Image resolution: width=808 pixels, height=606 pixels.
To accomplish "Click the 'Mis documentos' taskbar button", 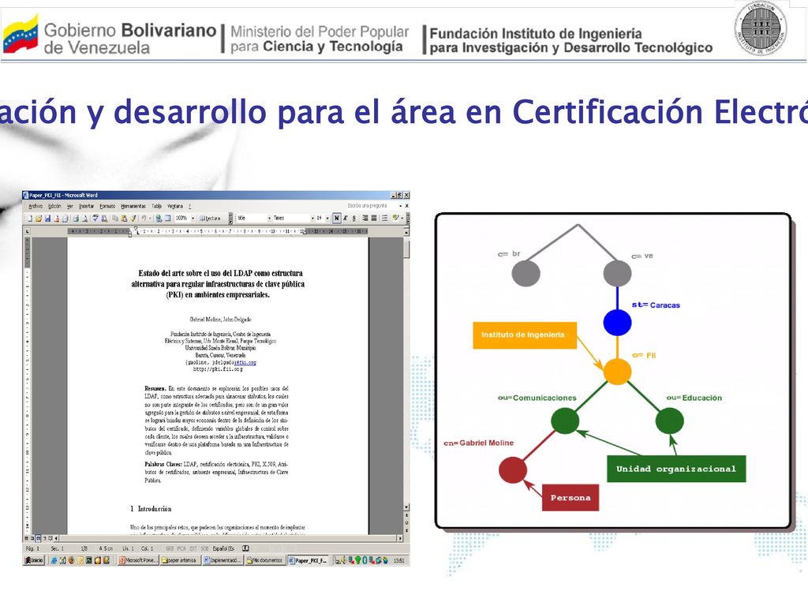I will (265, 560).
